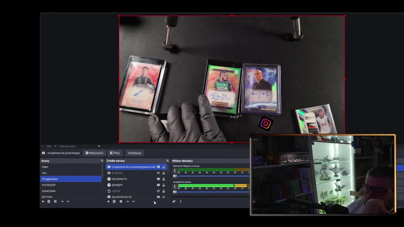Hide the CELDONUTA source
The width and height of the screenshot is (404, 227).
click(158, 179)
